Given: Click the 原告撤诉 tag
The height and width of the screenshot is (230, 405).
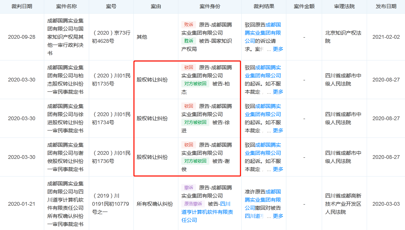Looking at the screenshot, I should 193,204.
